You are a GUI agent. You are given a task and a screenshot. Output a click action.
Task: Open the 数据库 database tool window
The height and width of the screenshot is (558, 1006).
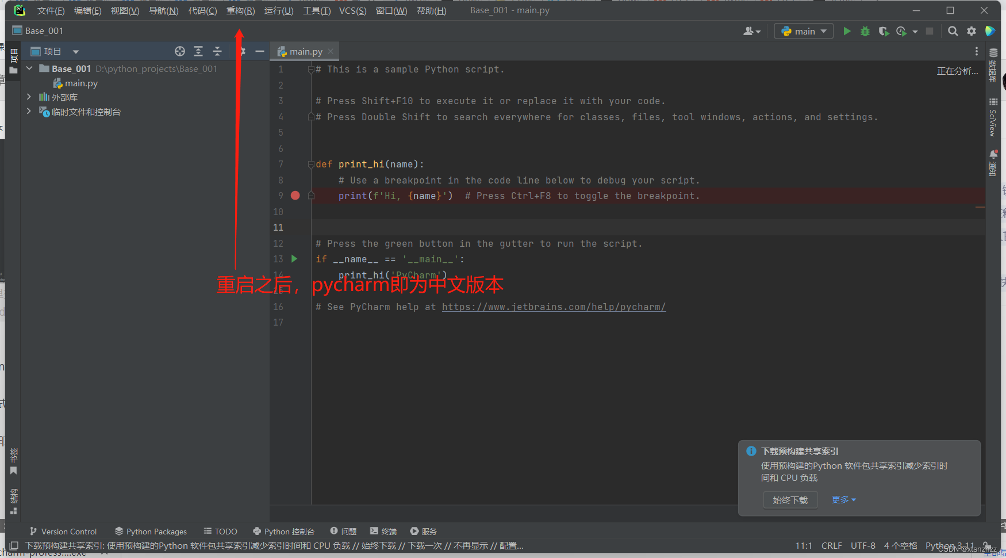tap(993, 64)
